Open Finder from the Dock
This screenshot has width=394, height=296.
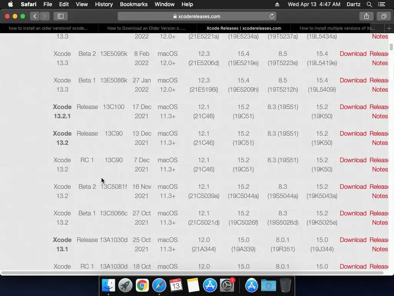click(108, 285)
